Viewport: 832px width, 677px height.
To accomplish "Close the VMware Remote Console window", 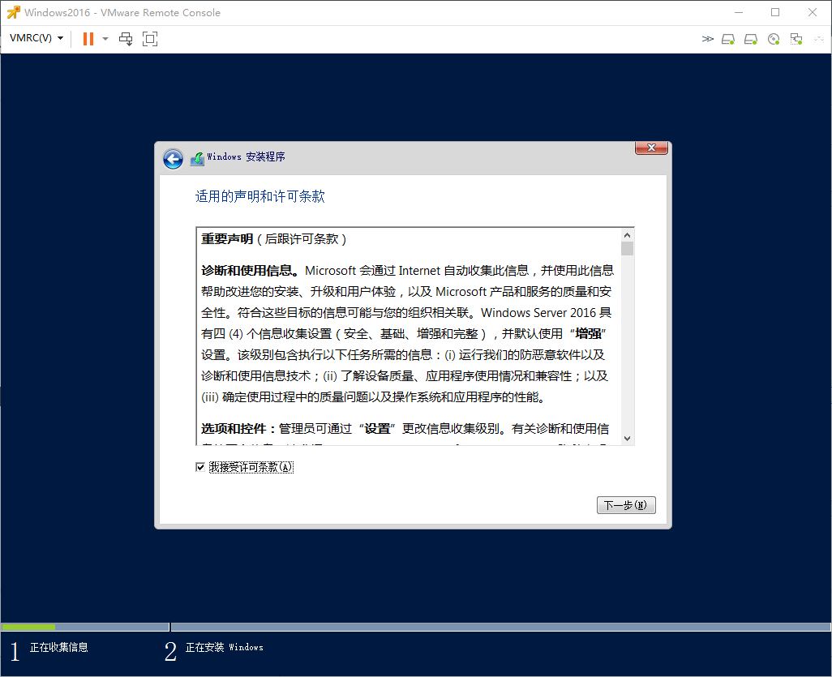I will tap(813, 12).
